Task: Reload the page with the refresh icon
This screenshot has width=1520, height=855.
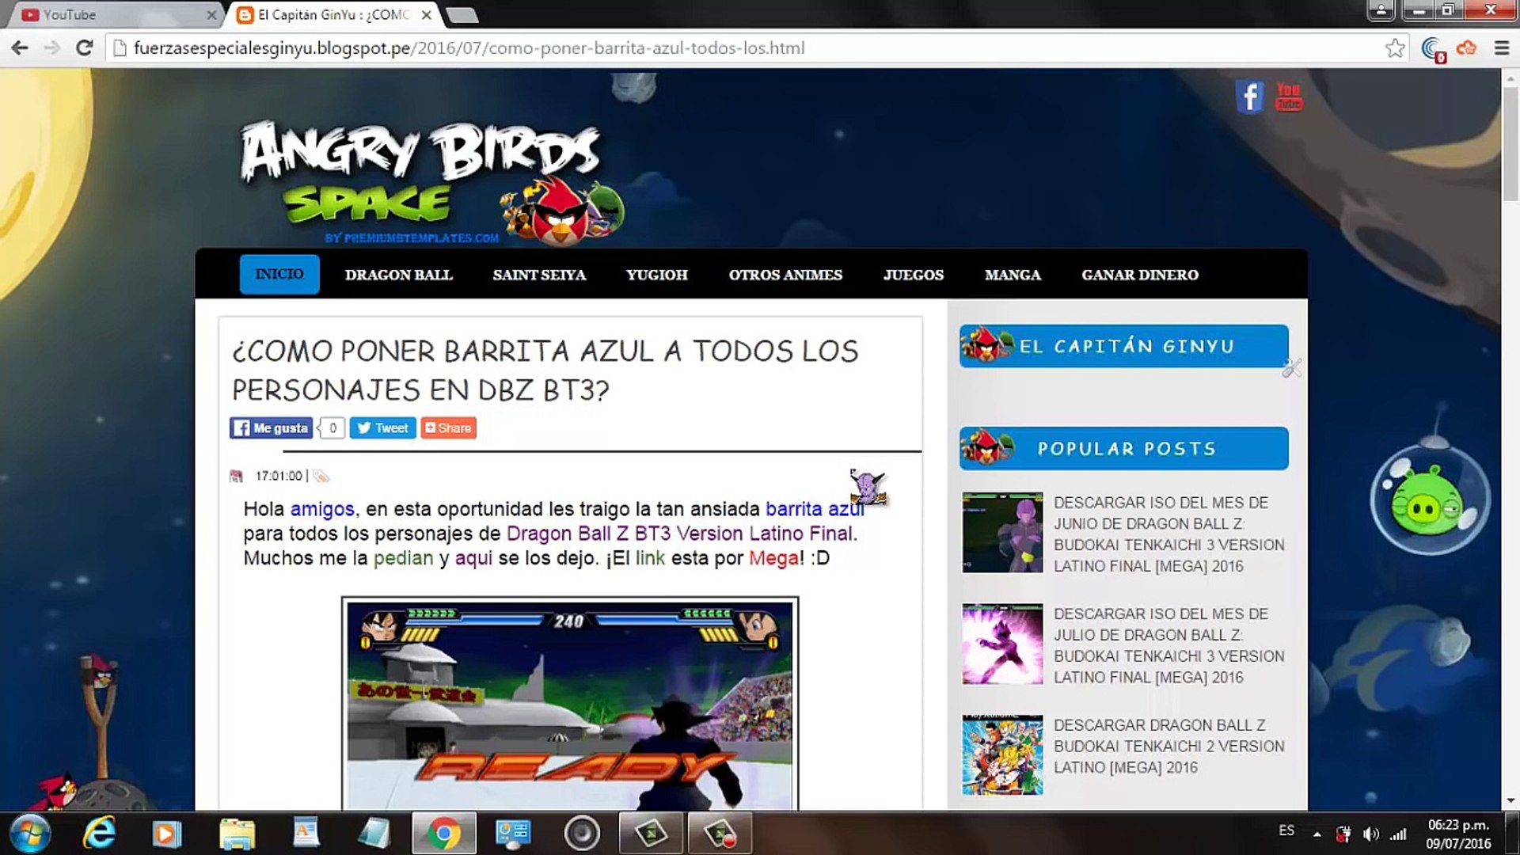Action: click(x=84, y=48)
